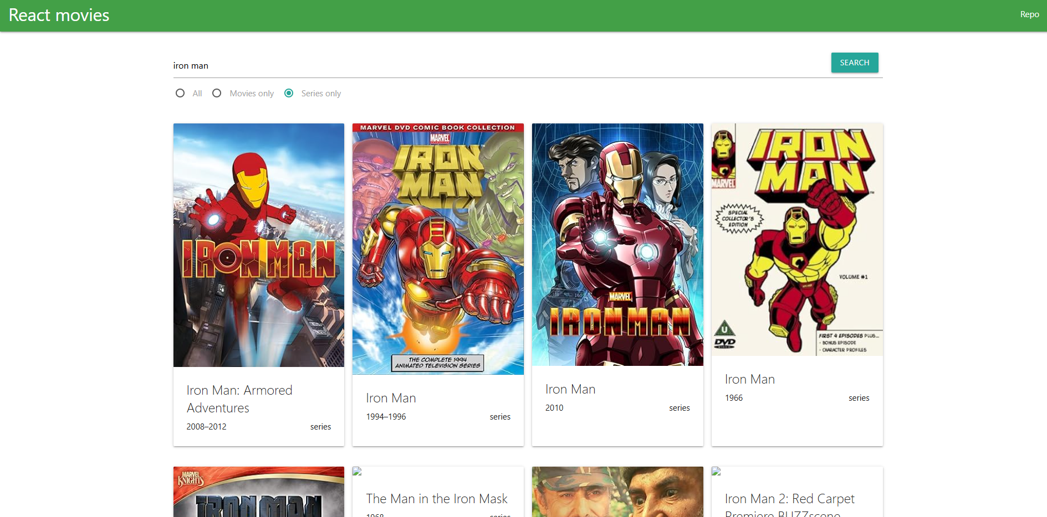Click the title "The Man in the Iron Mask"
The width and height of the screenshot is (1047, 517).
click(x=437, y=499)
